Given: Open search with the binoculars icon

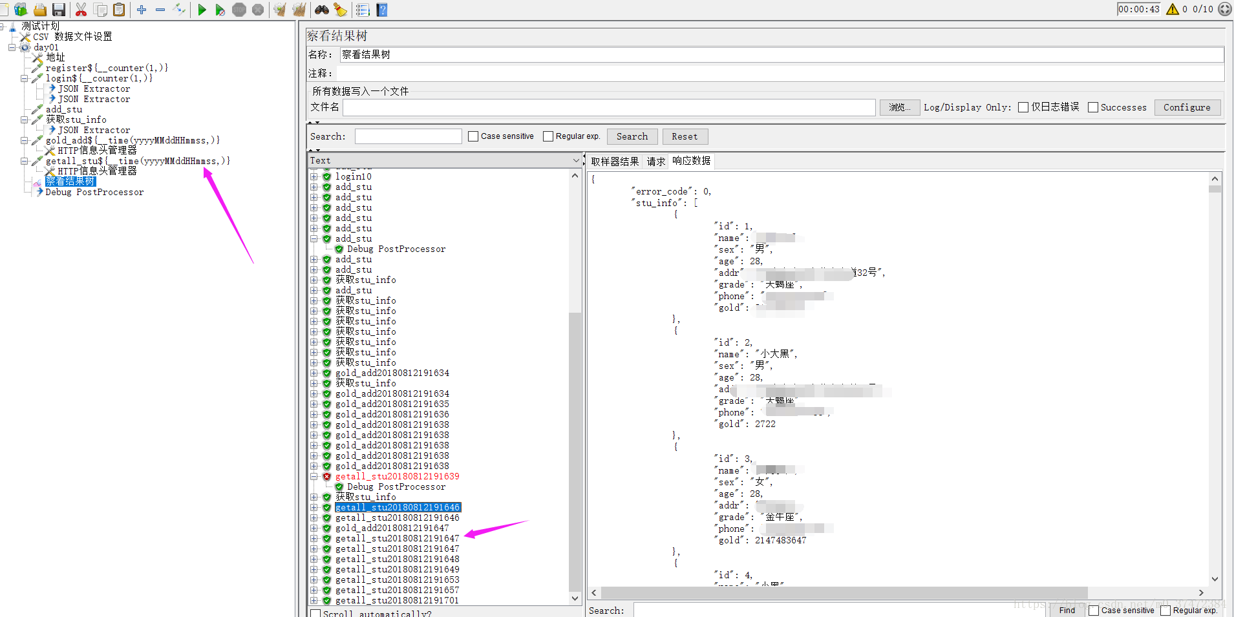Looking at the screenshot, I should click(321, 10).
